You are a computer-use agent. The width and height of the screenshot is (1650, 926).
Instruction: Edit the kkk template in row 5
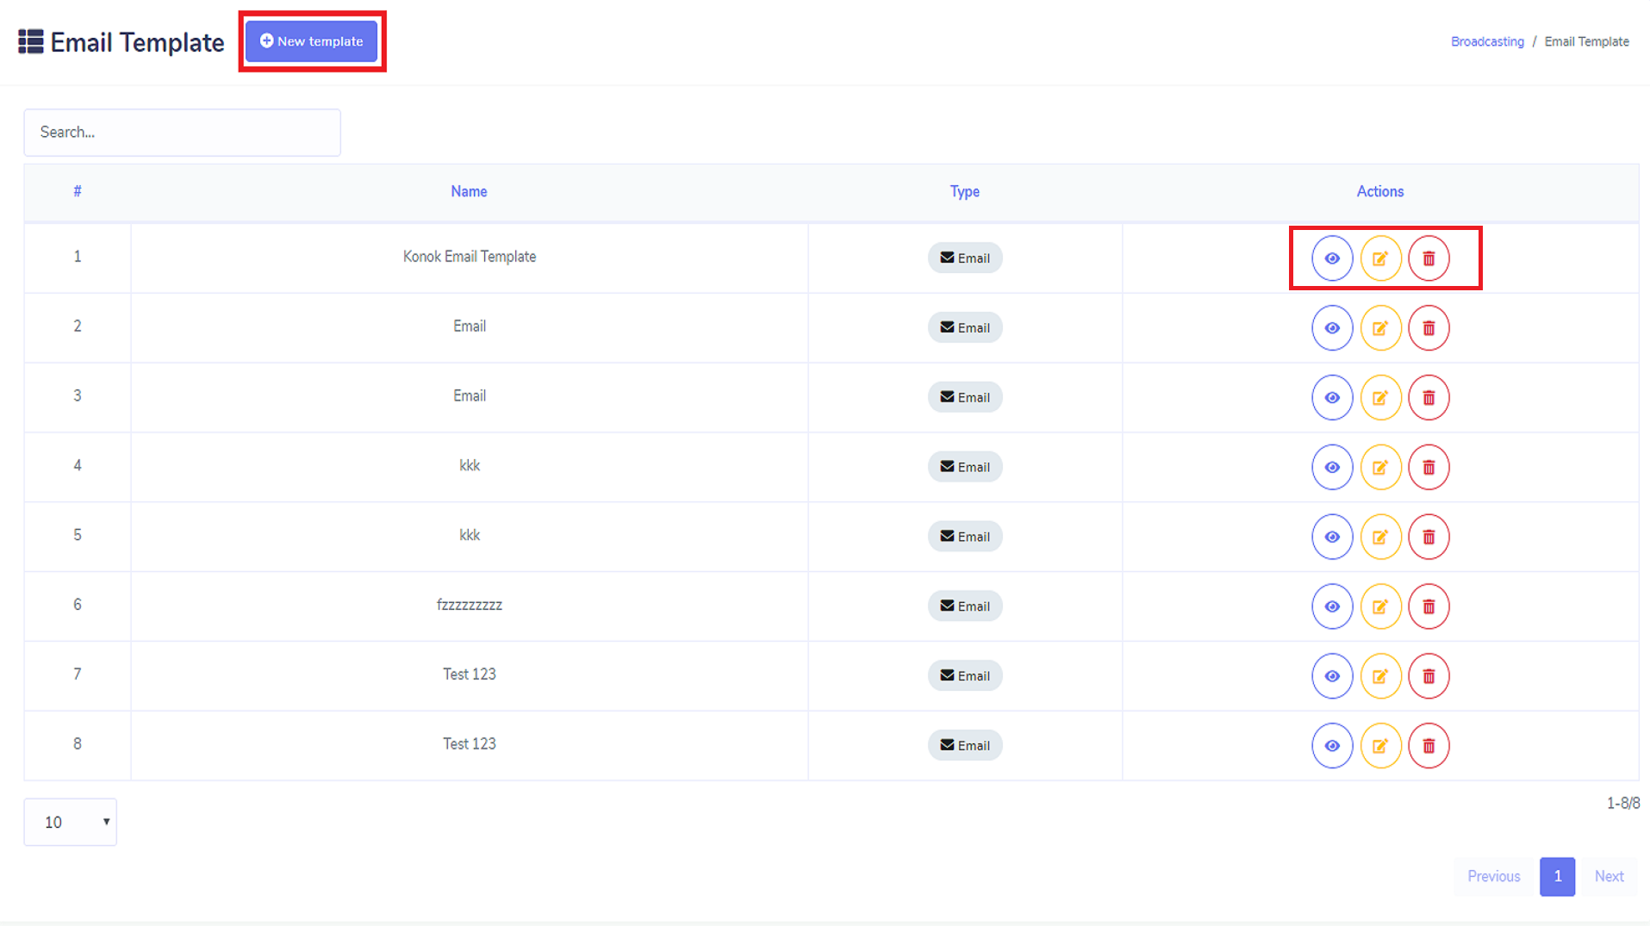tap(1380, 538)
